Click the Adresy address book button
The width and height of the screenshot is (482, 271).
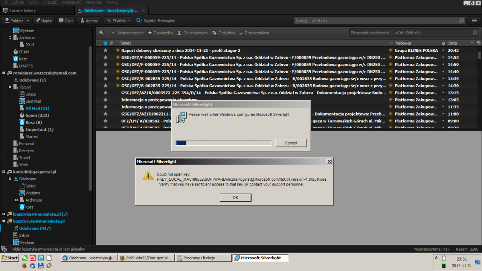89,20
